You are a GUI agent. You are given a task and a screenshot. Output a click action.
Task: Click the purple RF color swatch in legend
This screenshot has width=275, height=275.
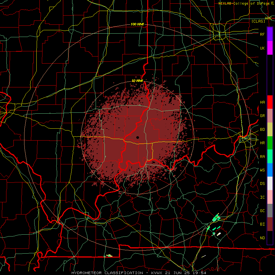(x=270, y=34)
